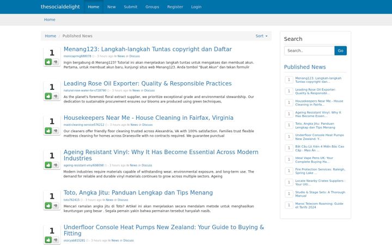This screenshot has width=392, height=245.
Task: Open sidebar link Menang123: Langkah-langkah Tuntas copyright
Action: (x=318, y=79)
